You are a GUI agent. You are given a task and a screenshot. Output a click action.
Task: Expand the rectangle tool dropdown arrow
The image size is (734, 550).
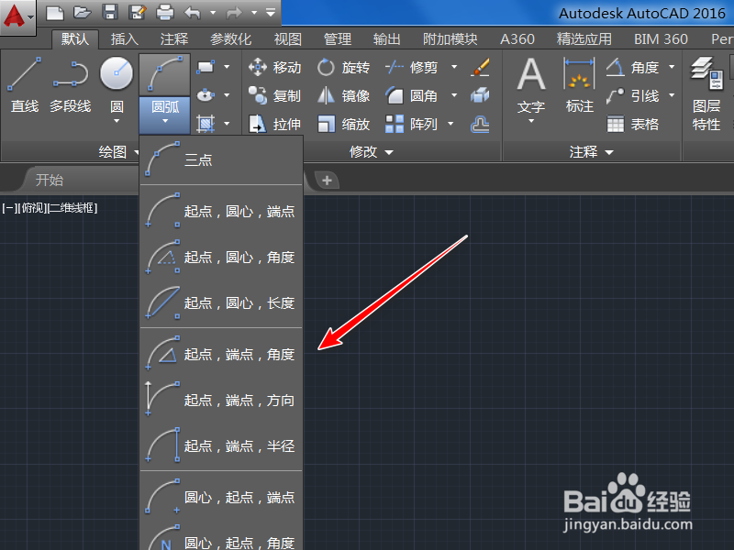pos(227,67)
